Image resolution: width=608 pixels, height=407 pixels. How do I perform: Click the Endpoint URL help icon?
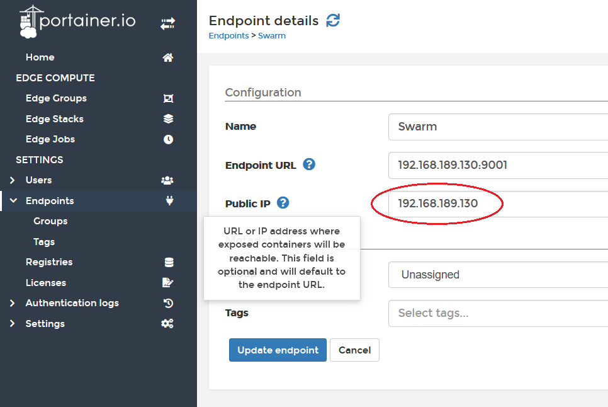tap(309, 164)
